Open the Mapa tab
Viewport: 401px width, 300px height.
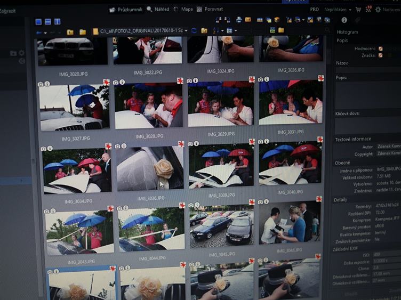[x=183, y=9]
